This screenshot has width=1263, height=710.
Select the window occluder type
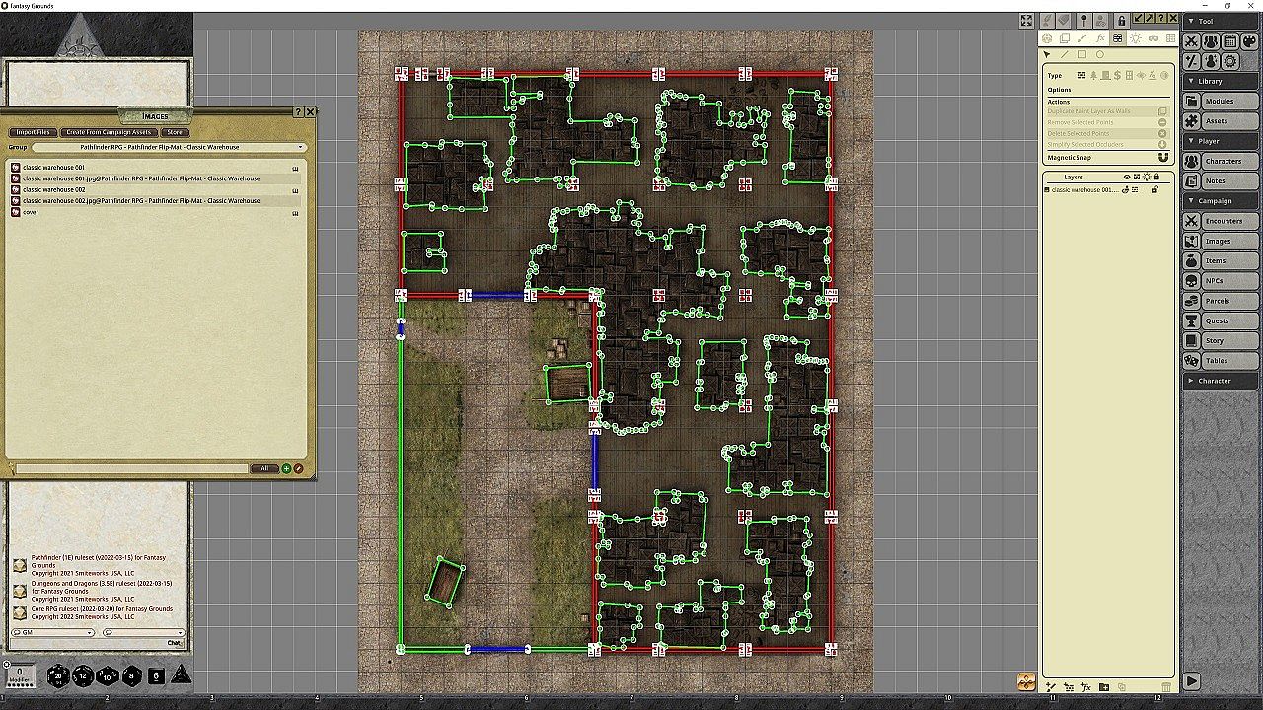pos(1129,75)
